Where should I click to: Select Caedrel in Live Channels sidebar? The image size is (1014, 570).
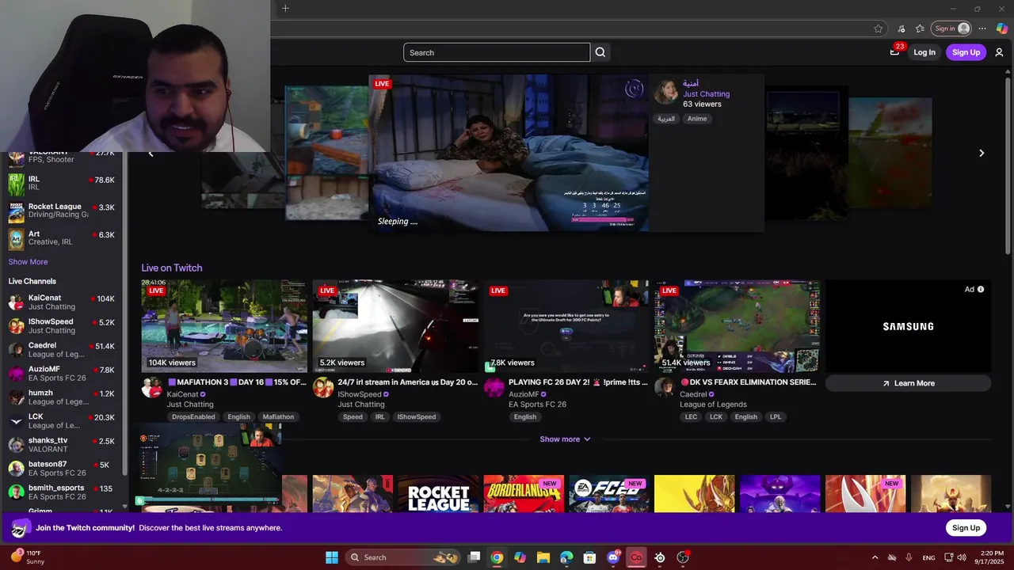pos(62,349)
